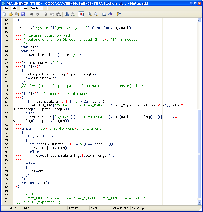Click the ANSI encoding in status bar

(94, 208)
